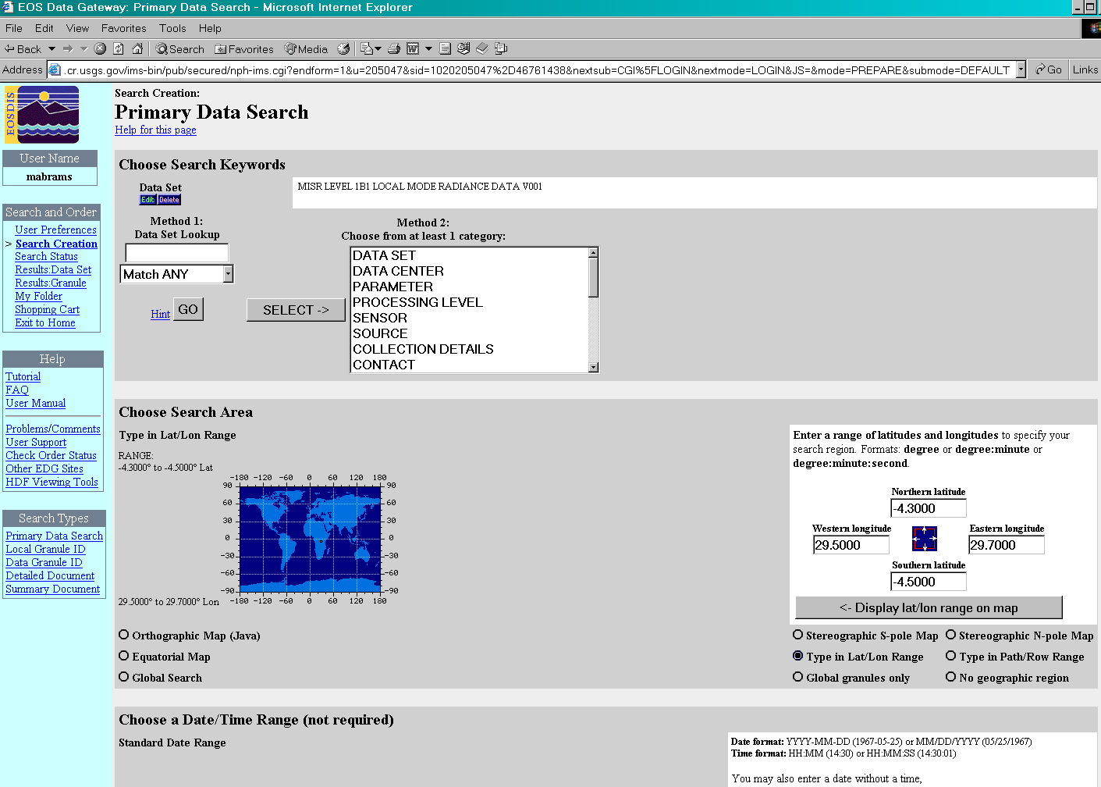The width and height of the screenshot is (1101, 787).
Task: Open the Help menu
Action: tap(210, 28)
